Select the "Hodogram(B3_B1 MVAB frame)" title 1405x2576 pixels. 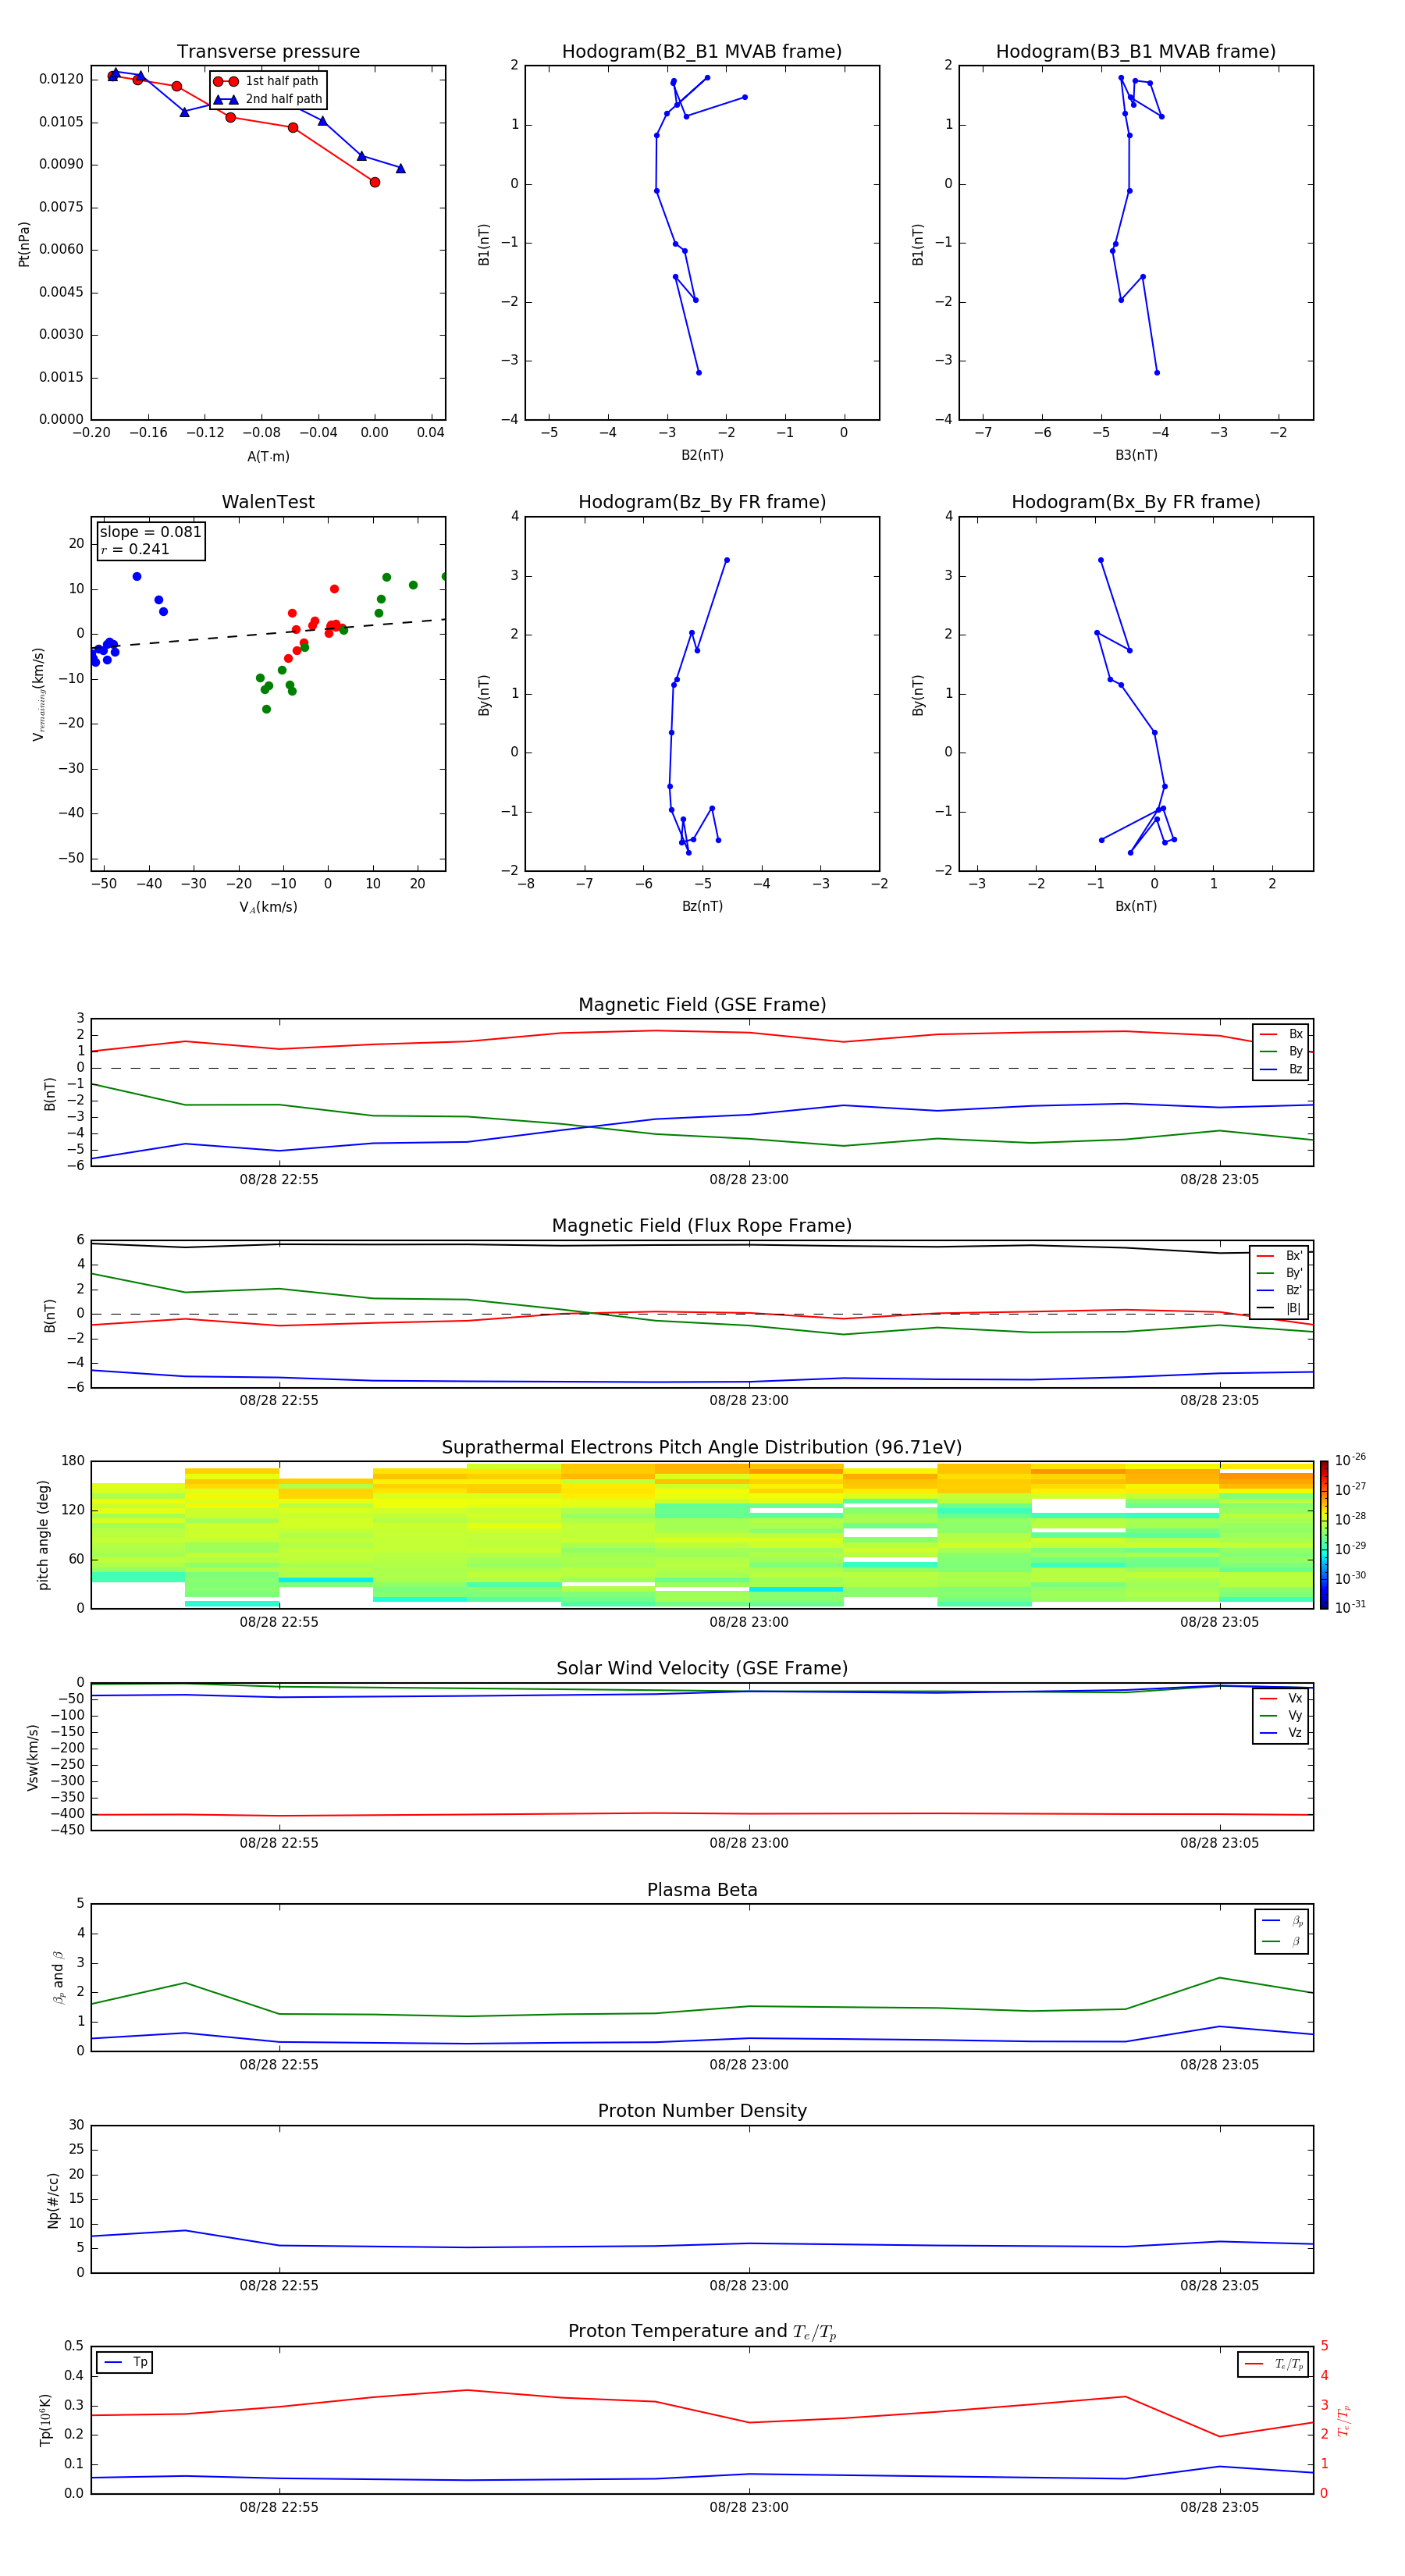(1136, 52)
